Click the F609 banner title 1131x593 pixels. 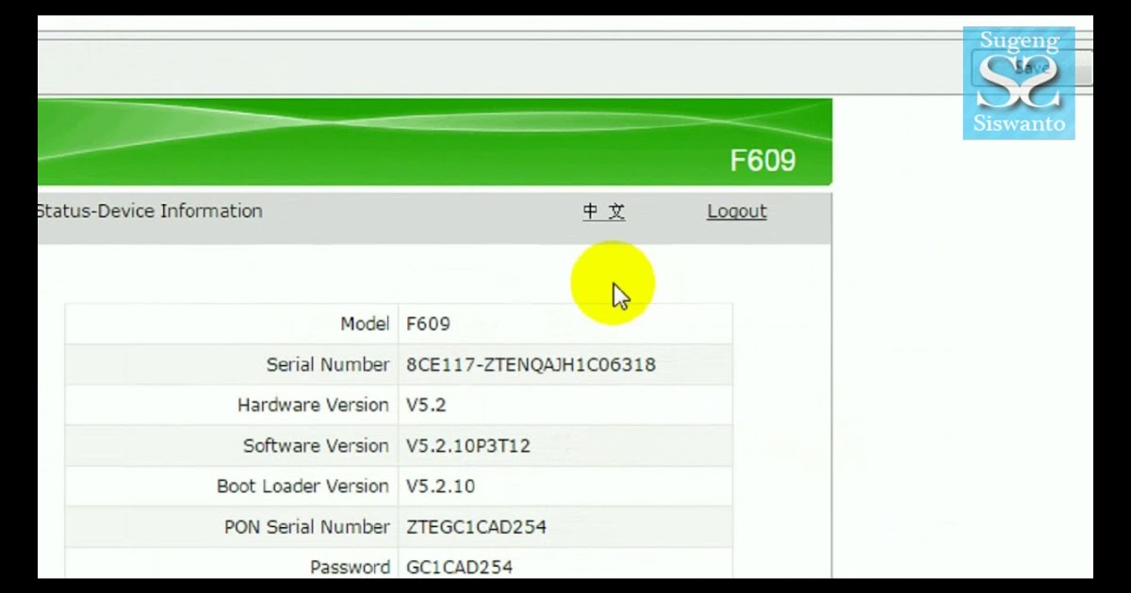[762, 160]
